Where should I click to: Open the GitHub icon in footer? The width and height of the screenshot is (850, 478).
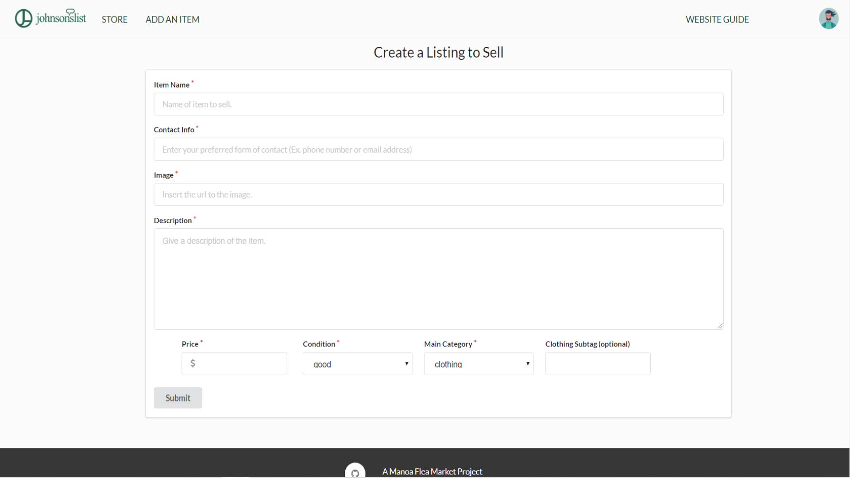click(355, 471)
